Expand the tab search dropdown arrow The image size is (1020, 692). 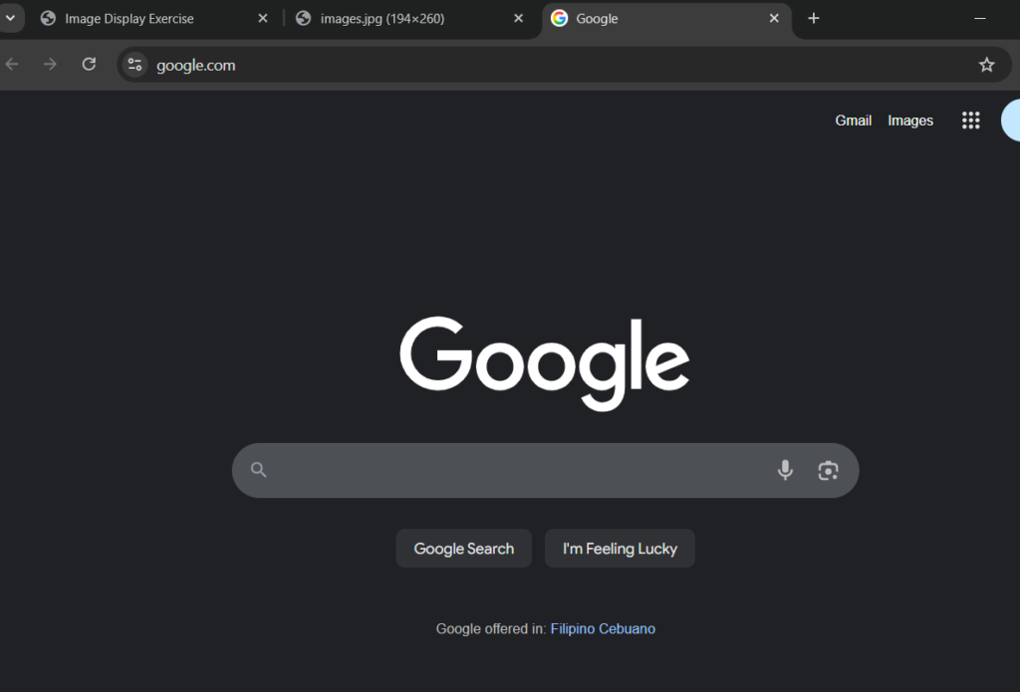pyautogui.click(x=10, y=18)
